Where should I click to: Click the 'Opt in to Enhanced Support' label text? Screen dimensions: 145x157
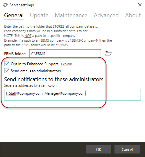(x=34, y=64)
